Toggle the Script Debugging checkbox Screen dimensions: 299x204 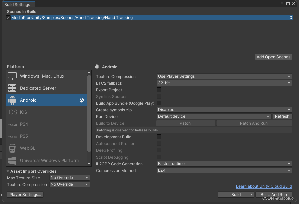pos(159,157)
